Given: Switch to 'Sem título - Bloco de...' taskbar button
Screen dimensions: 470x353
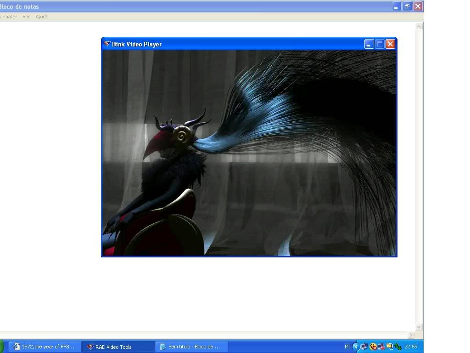Looking at the screenshot, I should [192, 347].
